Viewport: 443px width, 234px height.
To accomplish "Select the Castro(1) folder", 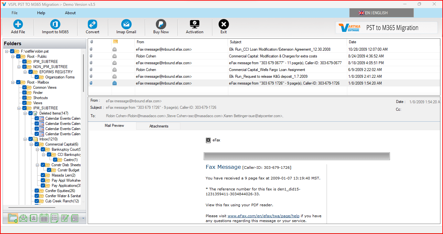I will [x=70, y=160].
